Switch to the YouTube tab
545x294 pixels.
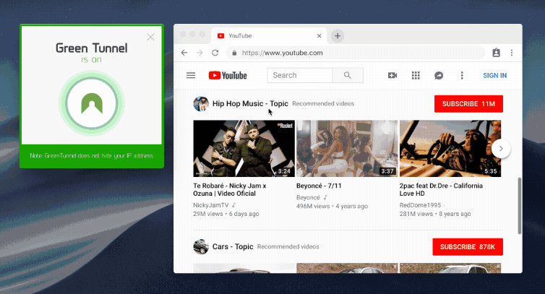pos(270,36)
